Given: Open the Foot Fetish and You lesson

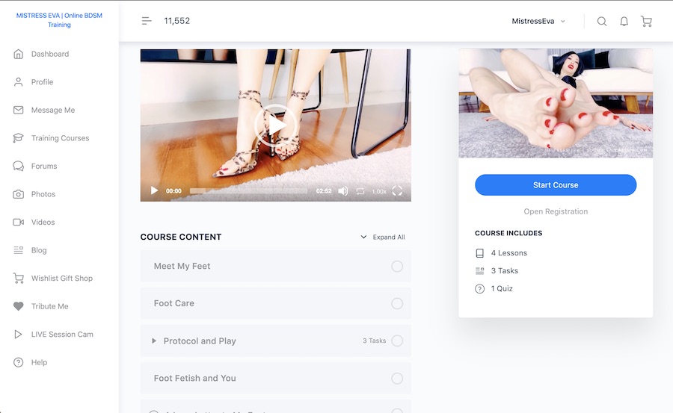Looking at the screenshot, I should click(195, 378).
